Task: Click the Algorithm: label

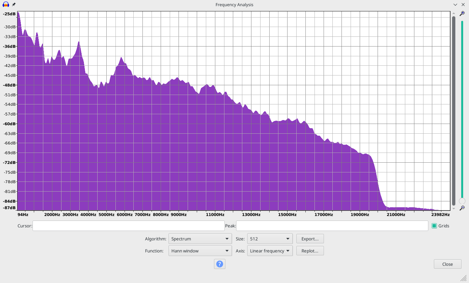Action: 155,239
